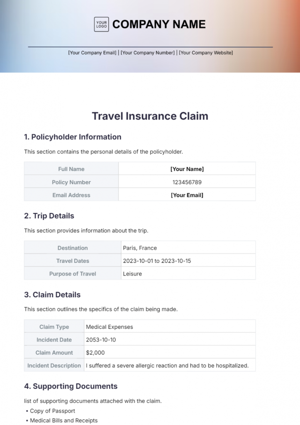Click the [Your Name] field
The width and height of the screenshot is (300, 425).
[x=187, y=169]
